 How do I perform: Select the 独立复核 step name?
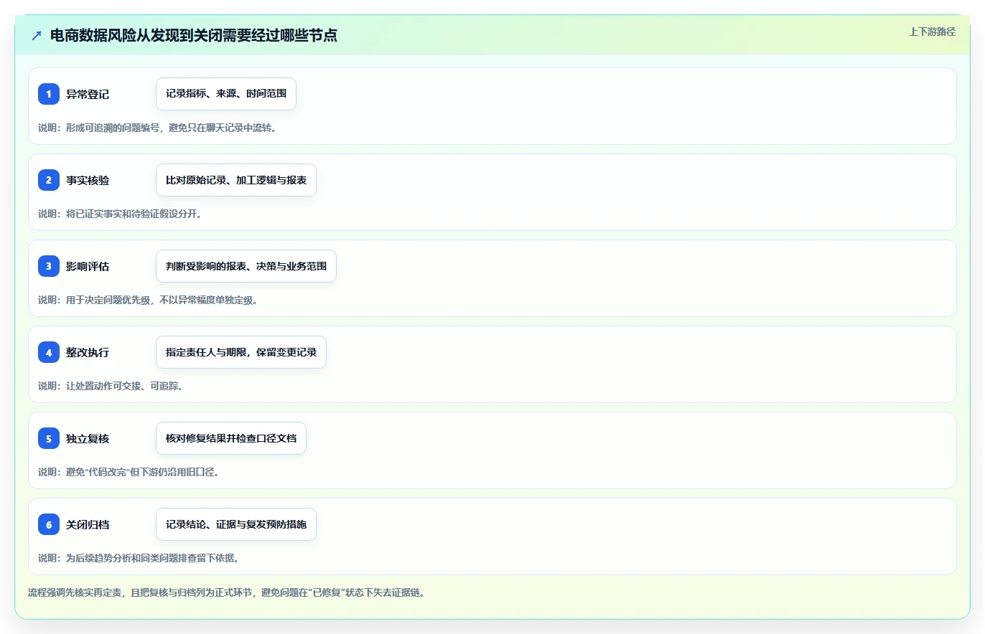(x=88, y=438)
